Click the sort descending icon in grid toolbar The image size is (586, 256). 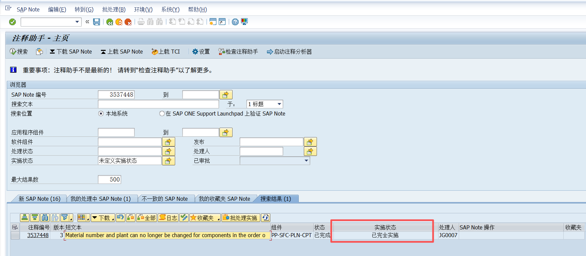point(35,218)
